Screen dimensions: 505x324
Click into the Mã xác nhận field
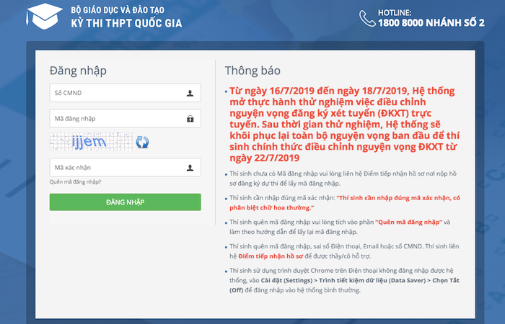[115, 168]
